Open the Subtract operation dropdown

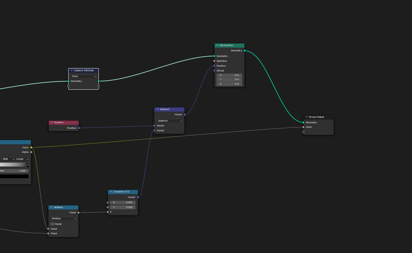170,121
